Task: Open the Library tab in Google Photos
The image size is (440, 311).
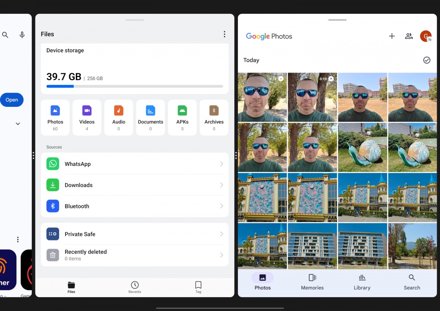Action: pos(362,282)
